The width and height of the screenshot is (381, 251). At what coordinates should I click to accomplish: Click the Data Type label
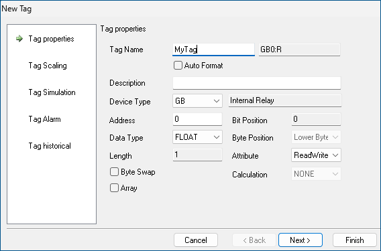point(126,138)
